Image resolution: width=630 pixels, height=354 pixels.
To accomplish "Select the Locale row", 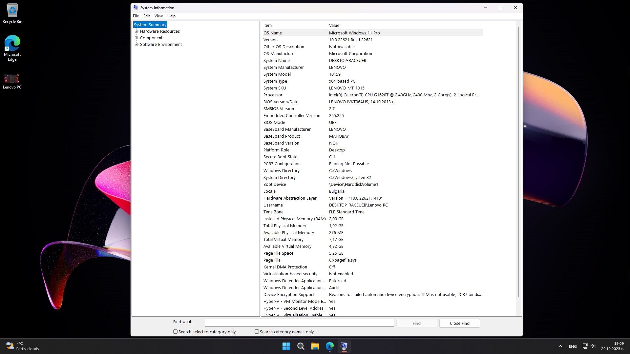I will point(372,191).
